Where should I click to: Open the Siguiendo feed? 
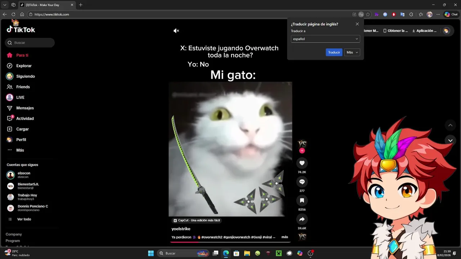pos(21,76)
